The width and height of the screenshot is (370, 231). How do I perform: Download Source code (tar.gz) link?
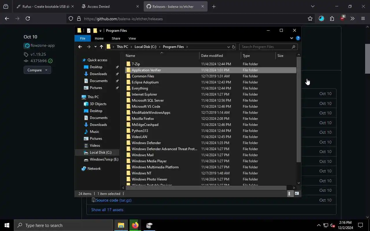(x=114, y=200)
